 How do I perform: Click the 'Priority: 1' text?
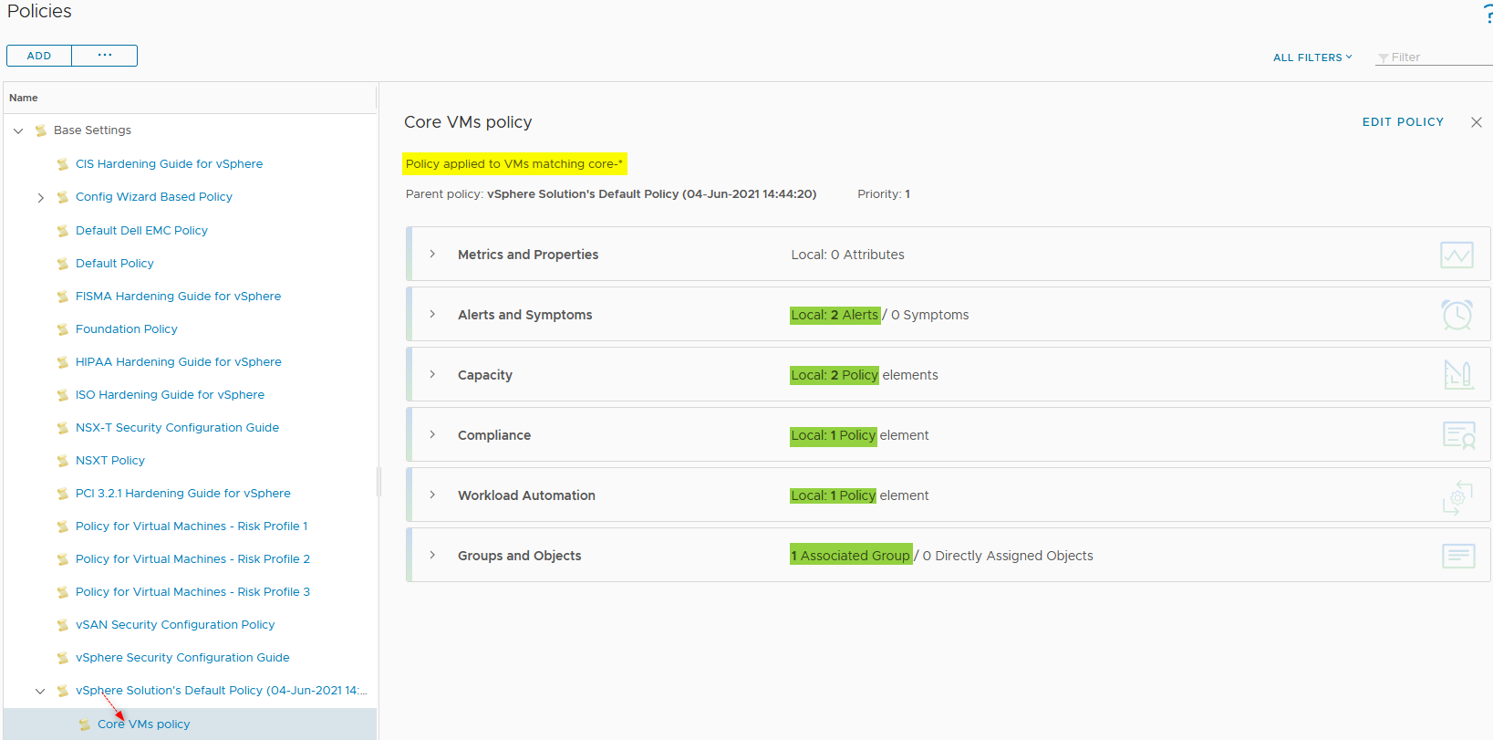tap(884, 193)
